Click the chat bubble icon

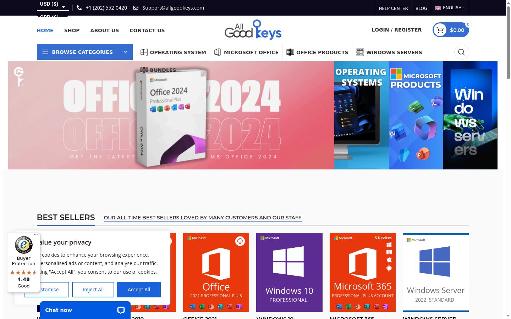121,310
